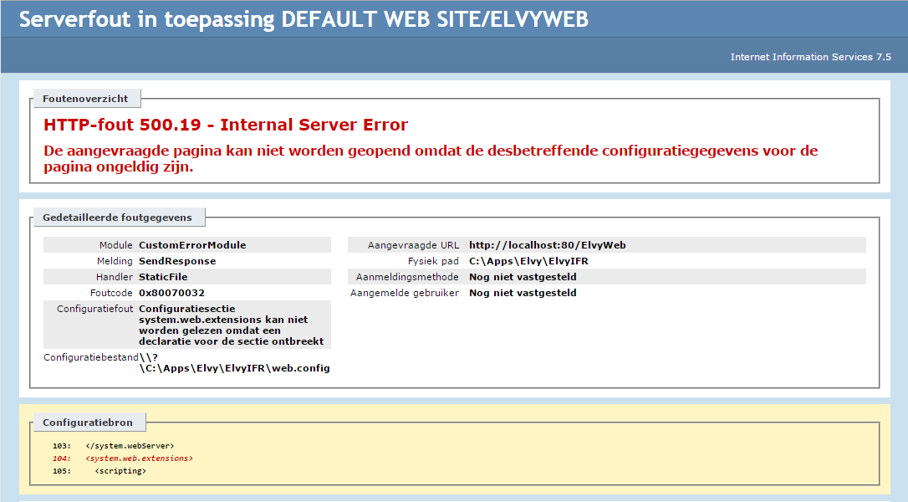The image size is (908, 502).
Task: Click the red error description starting 'De aangevraagde pagina'
Action: pyautogui.click(x=431, y=158)
